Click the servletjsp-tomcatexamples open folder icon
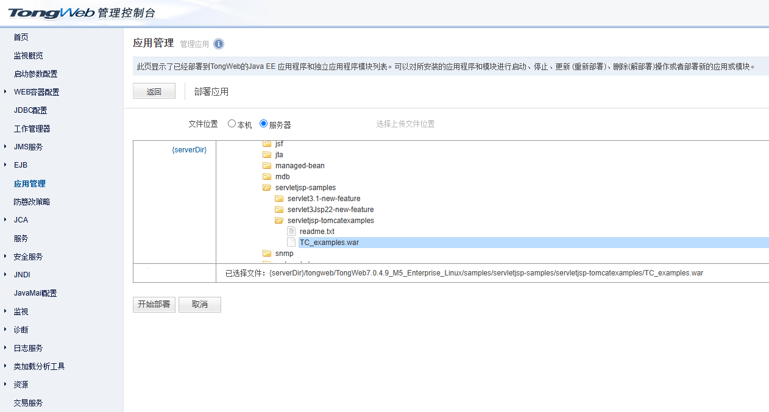This screenshot has width=769, height=412. coord(279,221)
